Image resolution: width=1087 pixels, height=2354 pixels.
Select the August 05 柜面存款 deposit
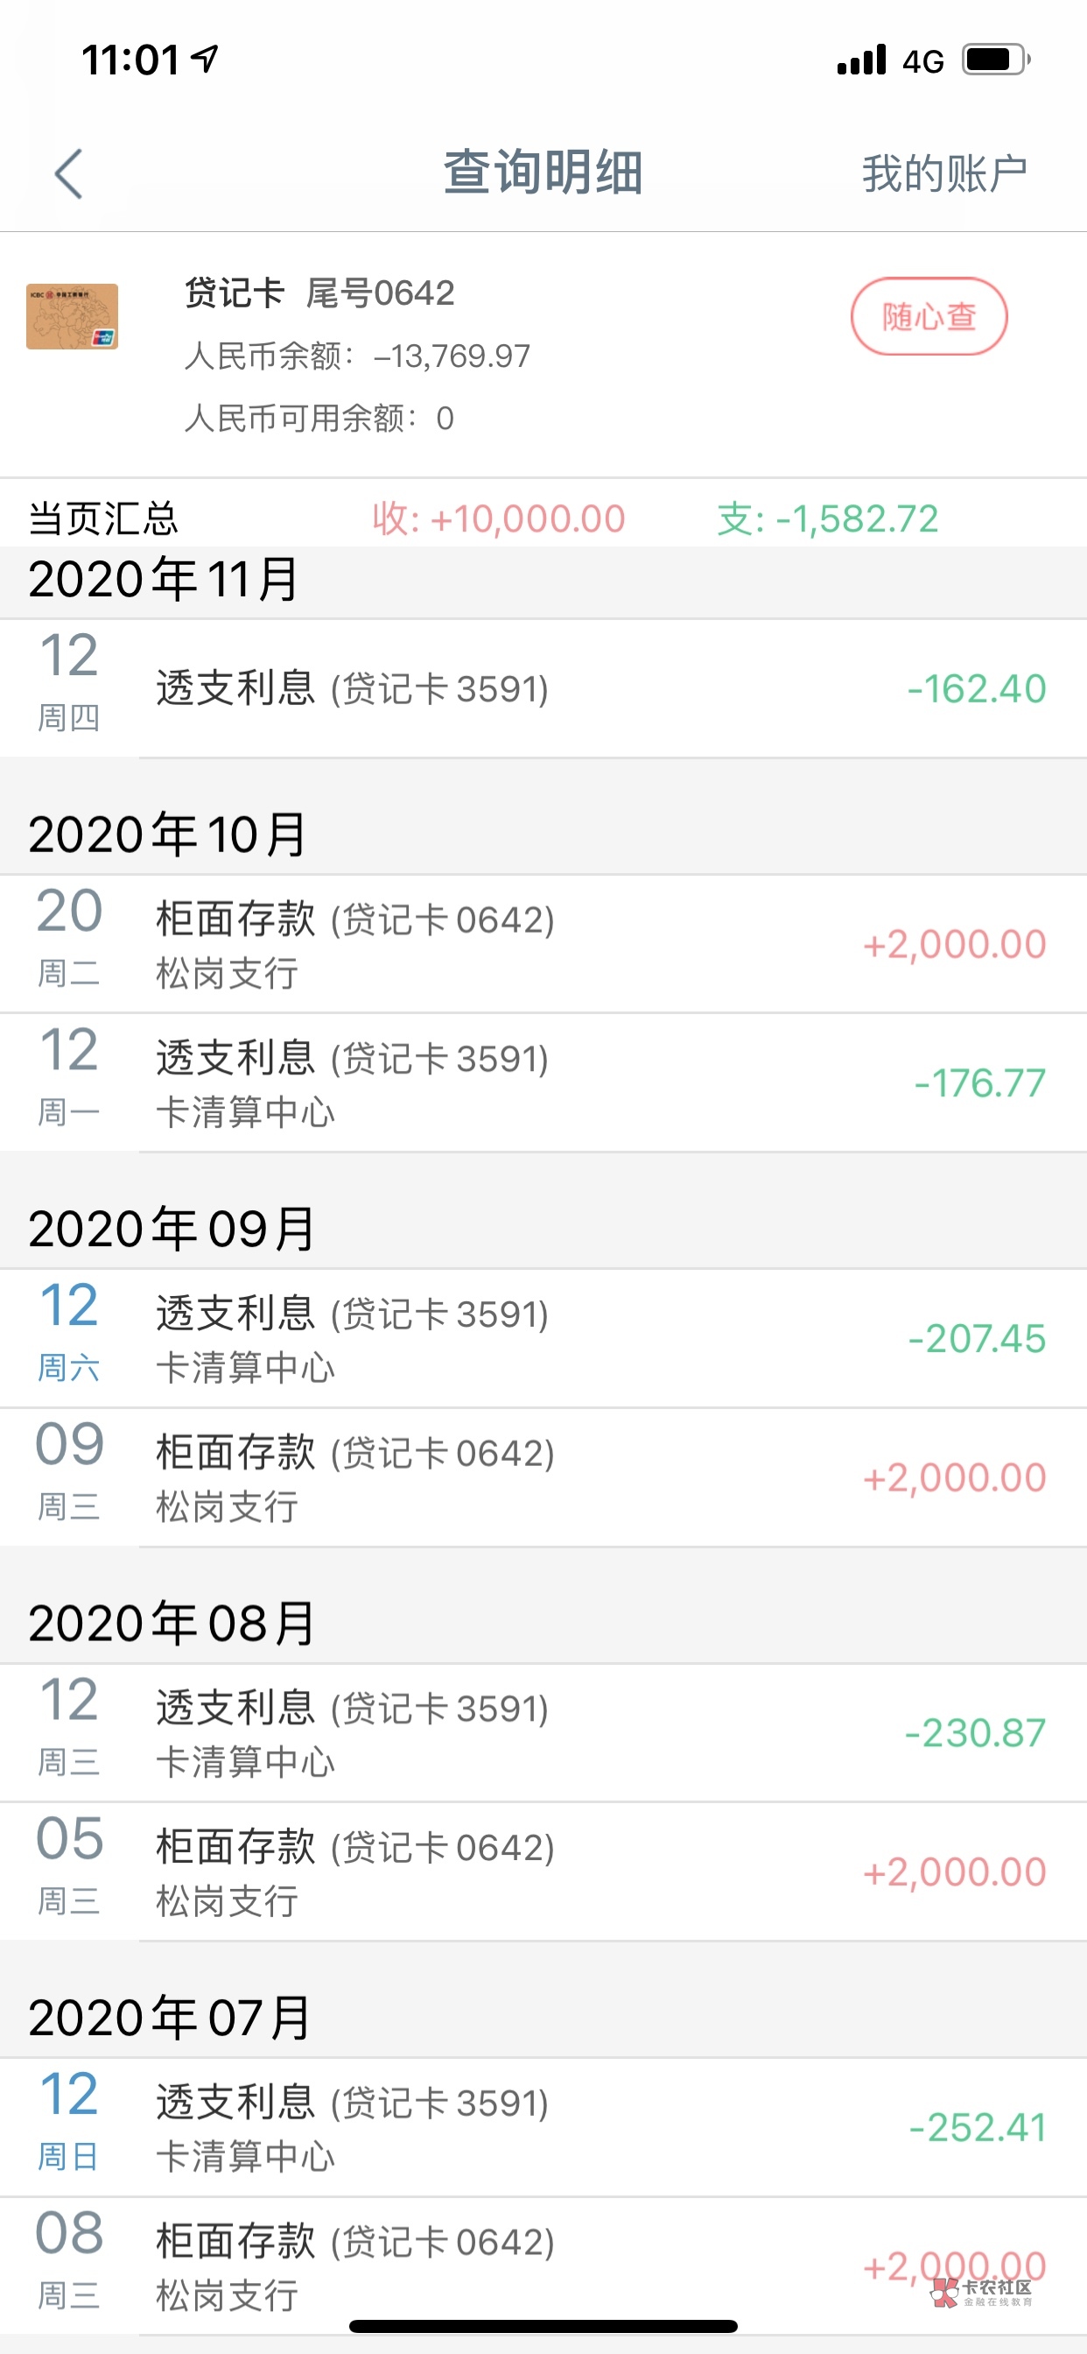[543, 1871]
